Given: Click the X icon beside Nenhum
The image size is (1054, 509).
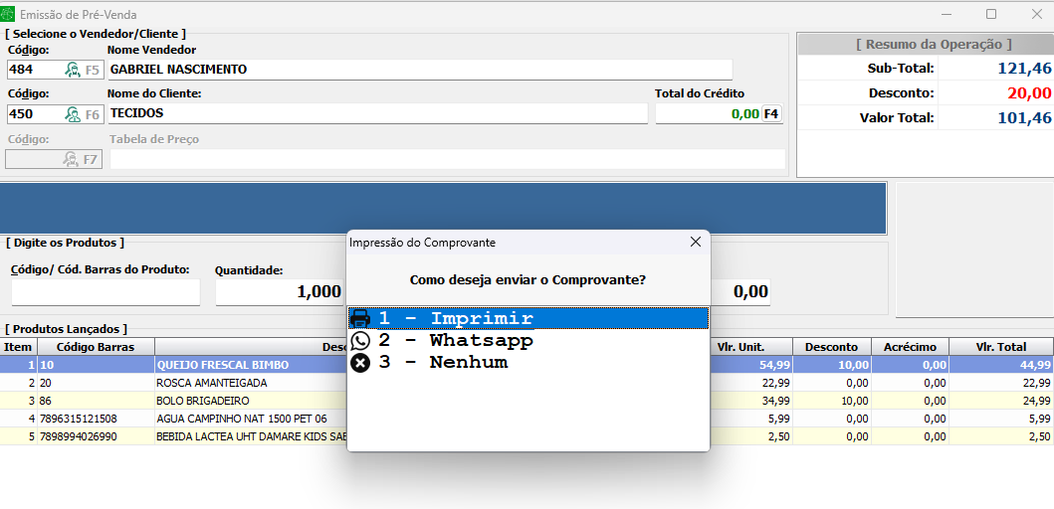Looking at the screenshot, I should (x=360, y=363).
